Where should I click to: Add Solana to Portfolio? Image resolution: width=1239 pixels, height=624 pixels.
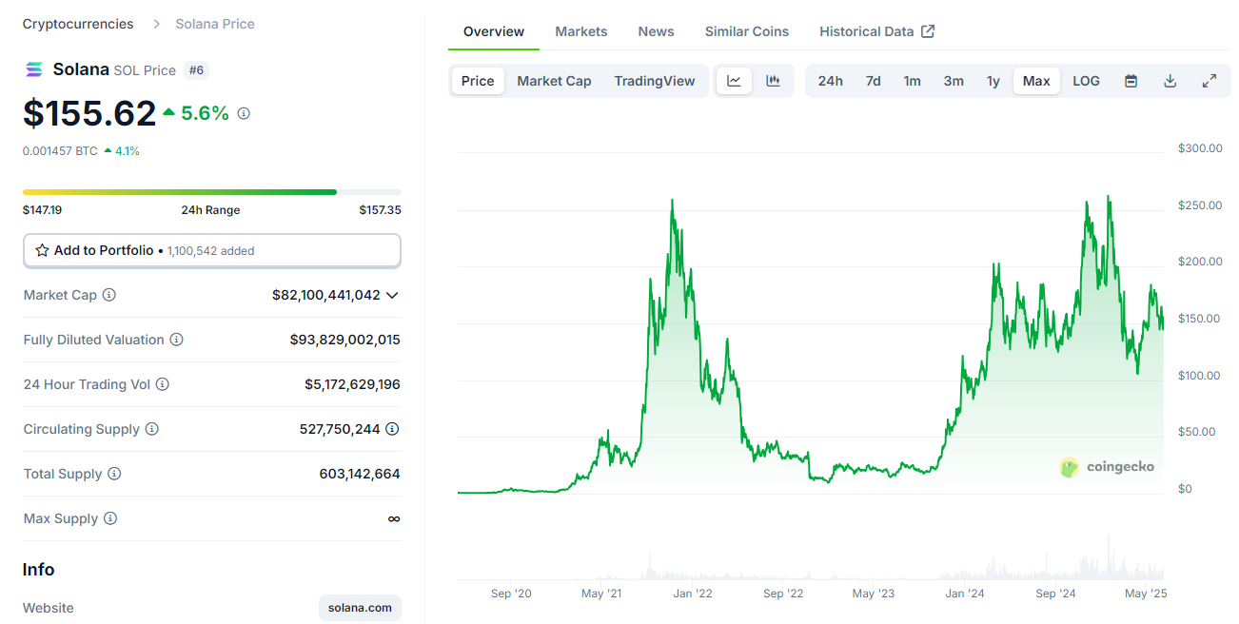coord(212,250)
